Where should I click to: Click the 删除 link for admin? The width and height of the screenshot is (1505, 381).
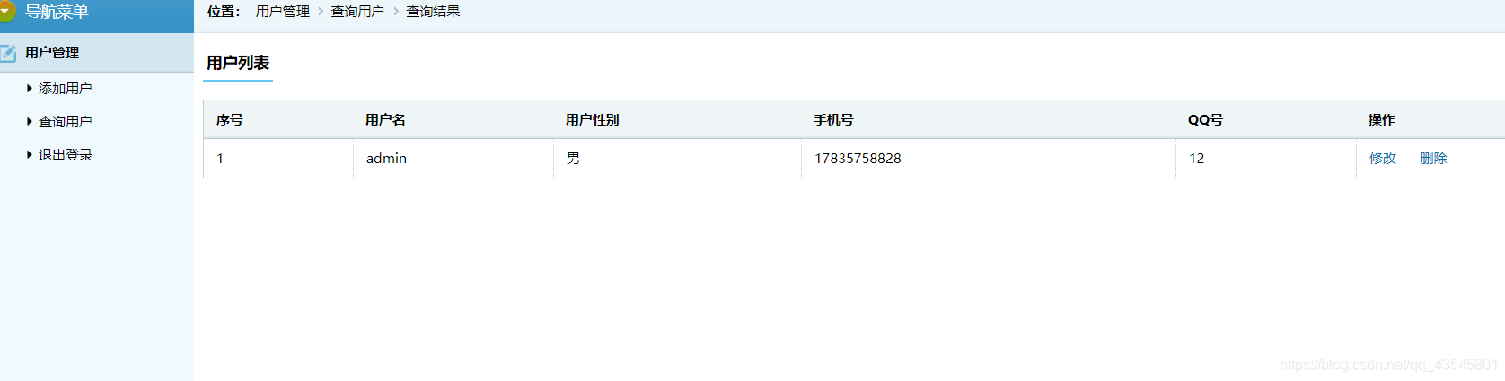(x=1433, y=158)
